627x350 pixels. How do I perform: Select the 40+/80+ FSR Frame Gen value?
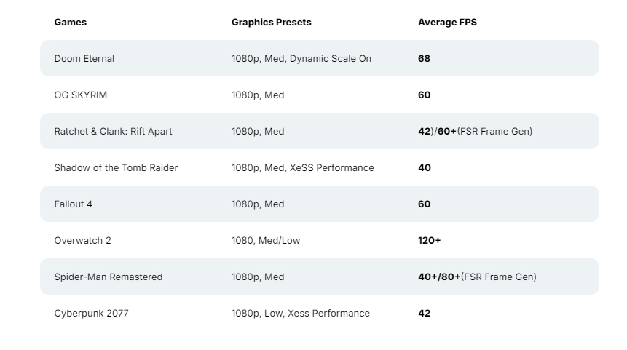[476, 277]
